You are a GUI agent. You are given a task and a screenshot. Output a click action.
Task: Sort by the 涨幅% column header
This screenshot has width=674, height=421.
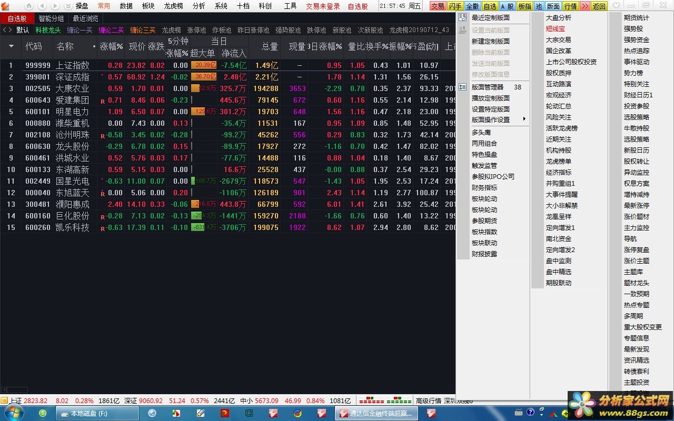[111, 46]
